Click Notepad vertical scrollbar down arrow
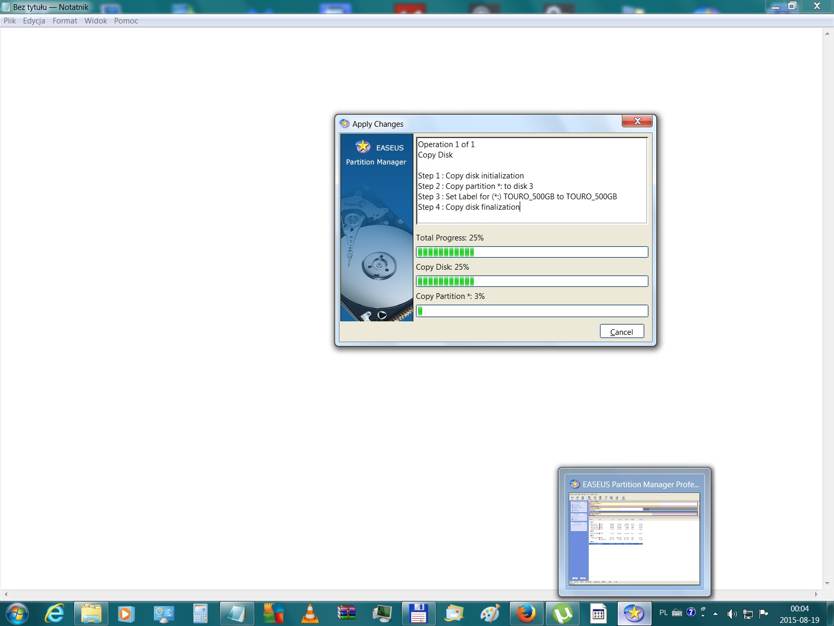Screen dimensions: 834x626 827,584
